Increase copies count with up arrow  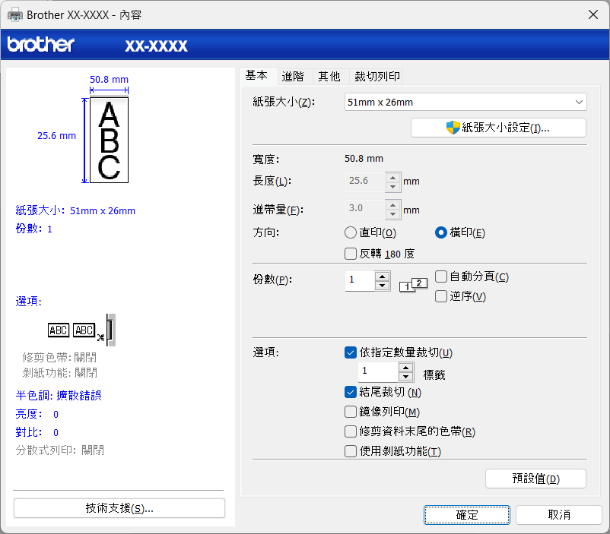383,276
